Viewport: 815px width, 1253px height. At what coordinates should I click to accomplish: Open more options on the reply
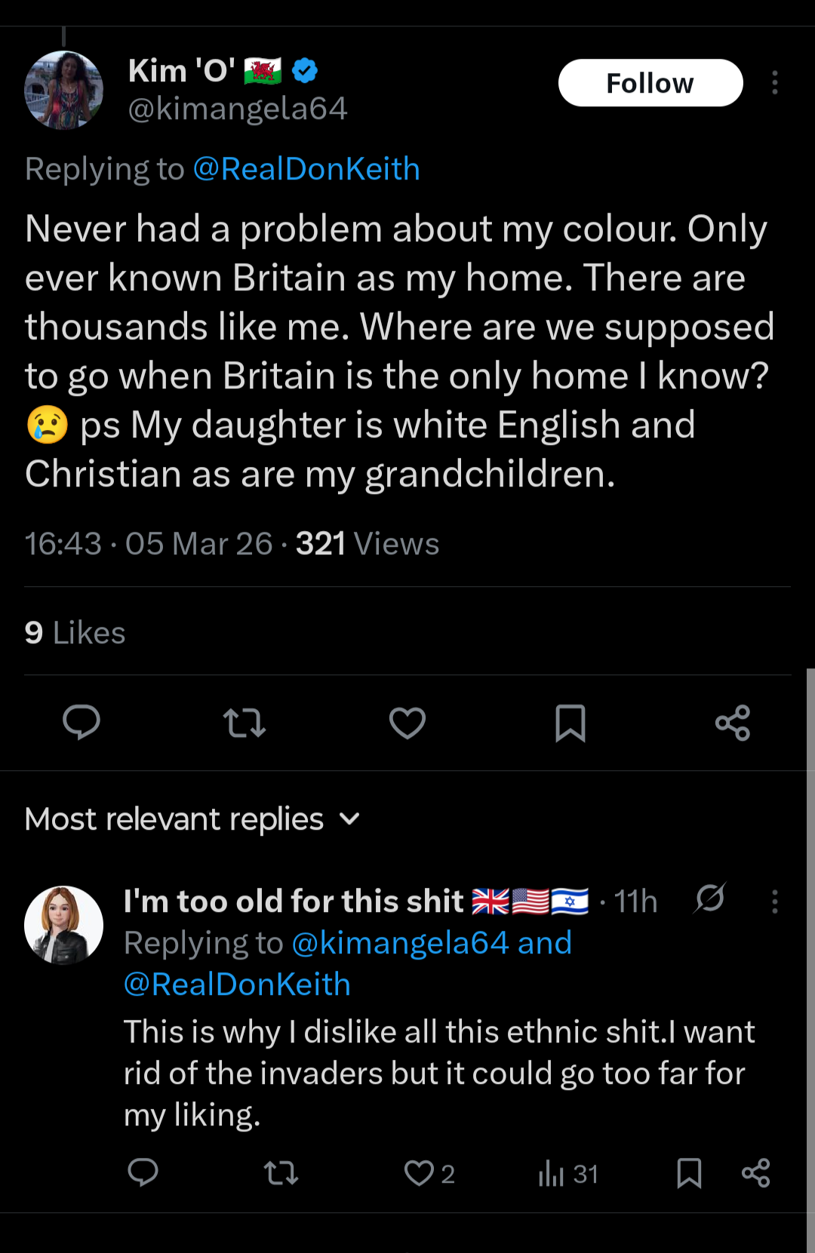tap(774, 901)
